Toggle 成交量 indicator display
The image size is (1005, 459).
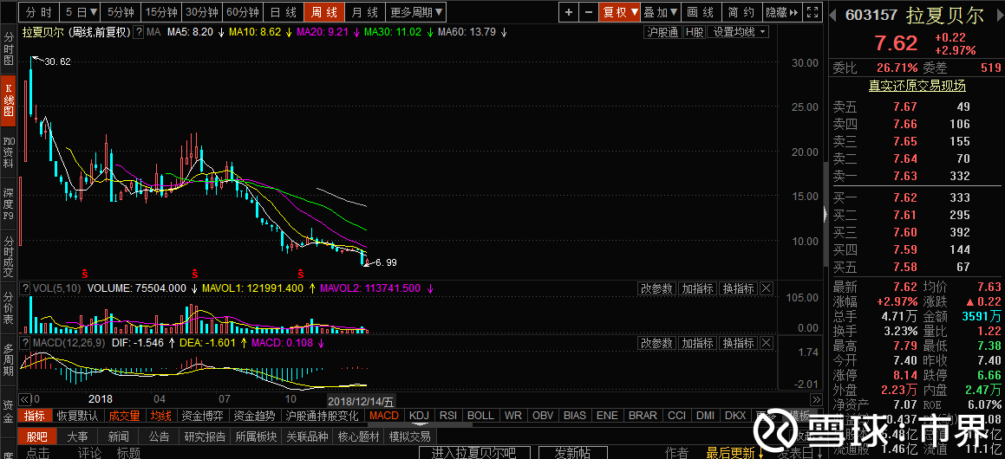124,416
